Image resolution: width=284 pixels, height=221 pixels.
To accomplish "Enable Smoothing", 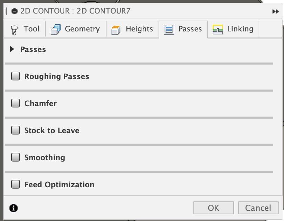I will (x=15, y=157).
